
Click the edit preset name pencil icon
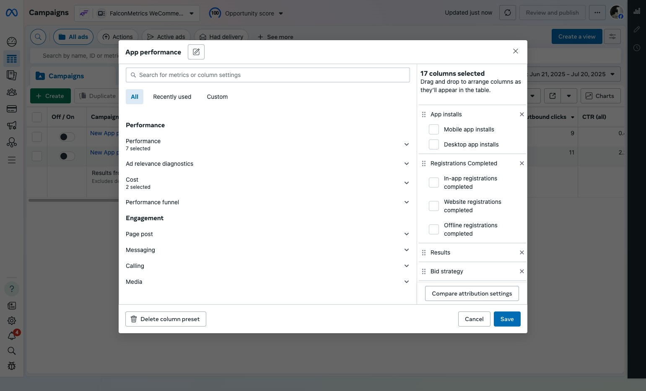point(196,52)
